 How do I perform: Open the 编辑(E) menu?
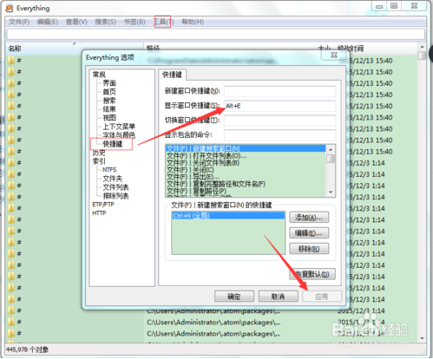(48, 22)
